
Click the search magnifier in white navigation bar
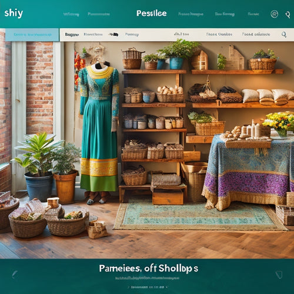point(284,35)
